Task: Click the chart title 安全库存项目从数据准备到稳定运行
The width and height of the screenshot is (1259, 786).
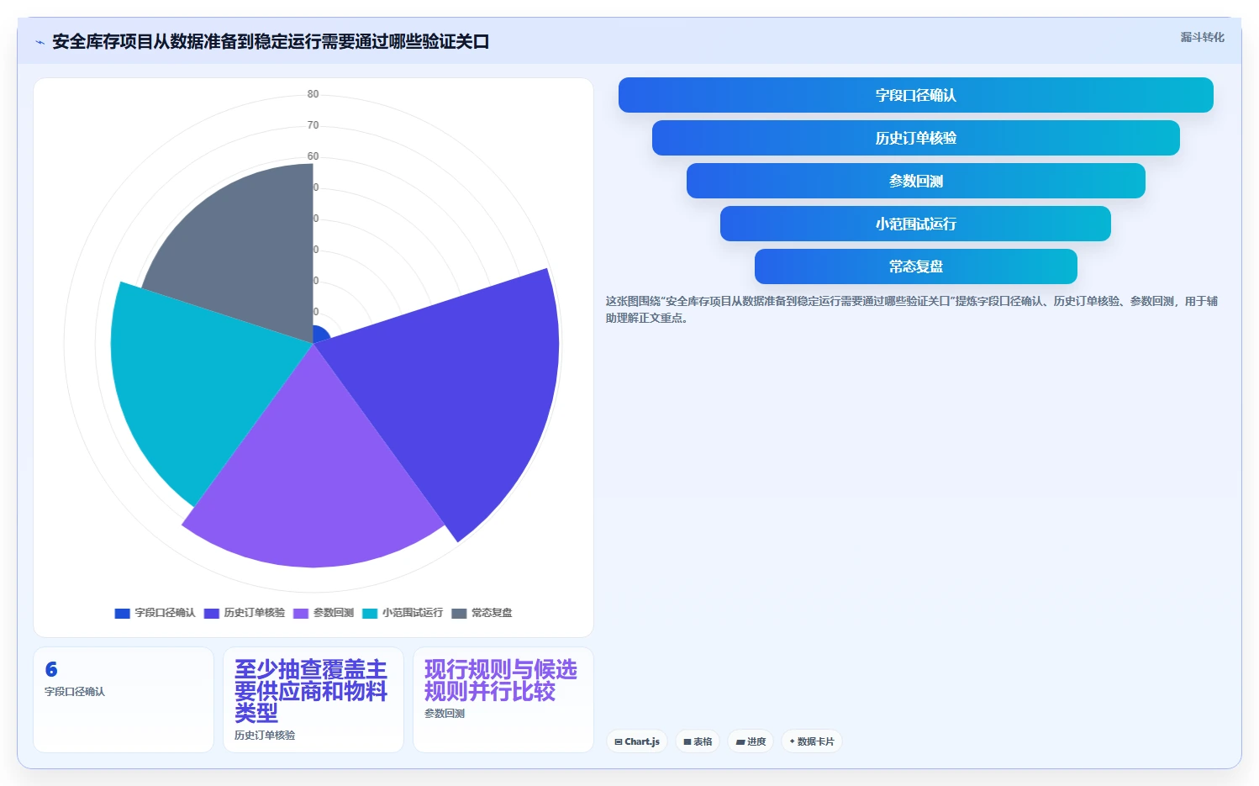Action: click(x=271, y=42)
